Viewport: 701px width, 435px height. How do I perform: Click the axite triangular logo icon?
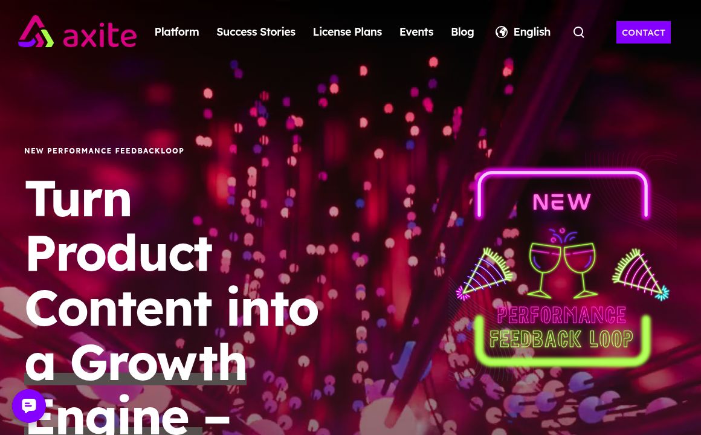(36, 31)
